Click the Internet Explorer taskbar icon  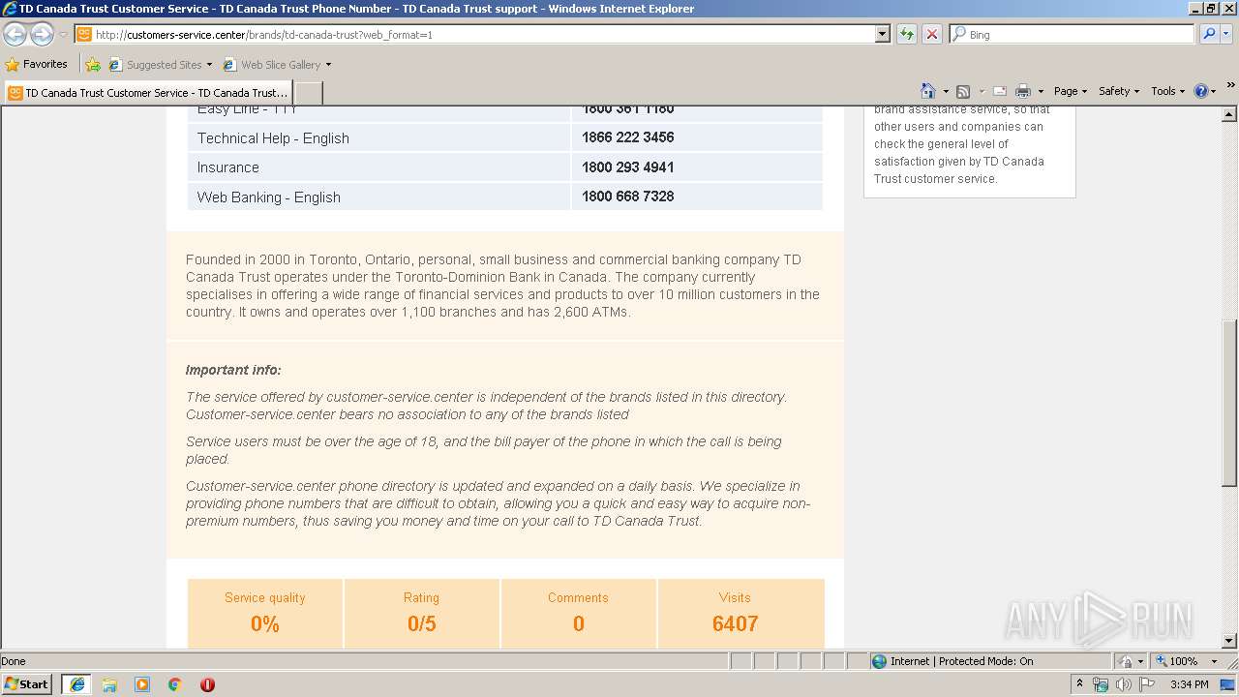click(x=76, y=684)
